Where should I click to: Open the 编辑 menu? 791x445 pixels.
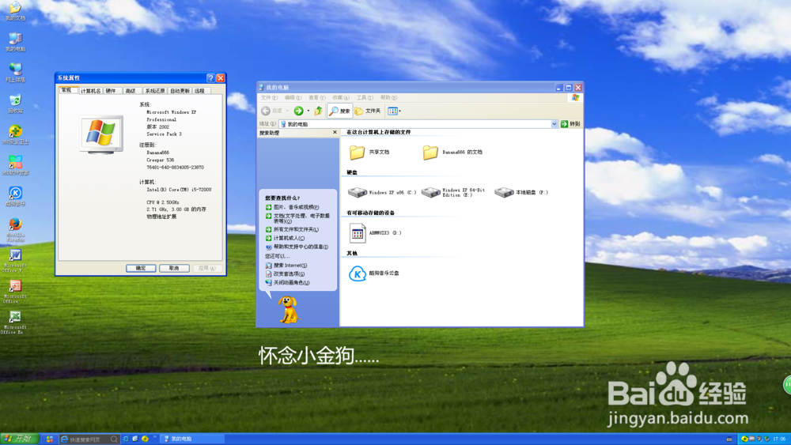click(x=293, y=98)
